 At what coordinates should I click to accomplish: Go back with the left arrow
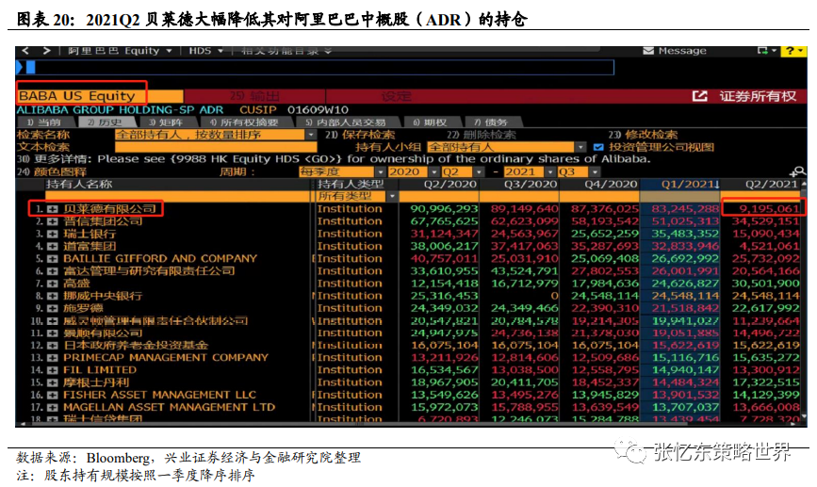tap(25, 51)
